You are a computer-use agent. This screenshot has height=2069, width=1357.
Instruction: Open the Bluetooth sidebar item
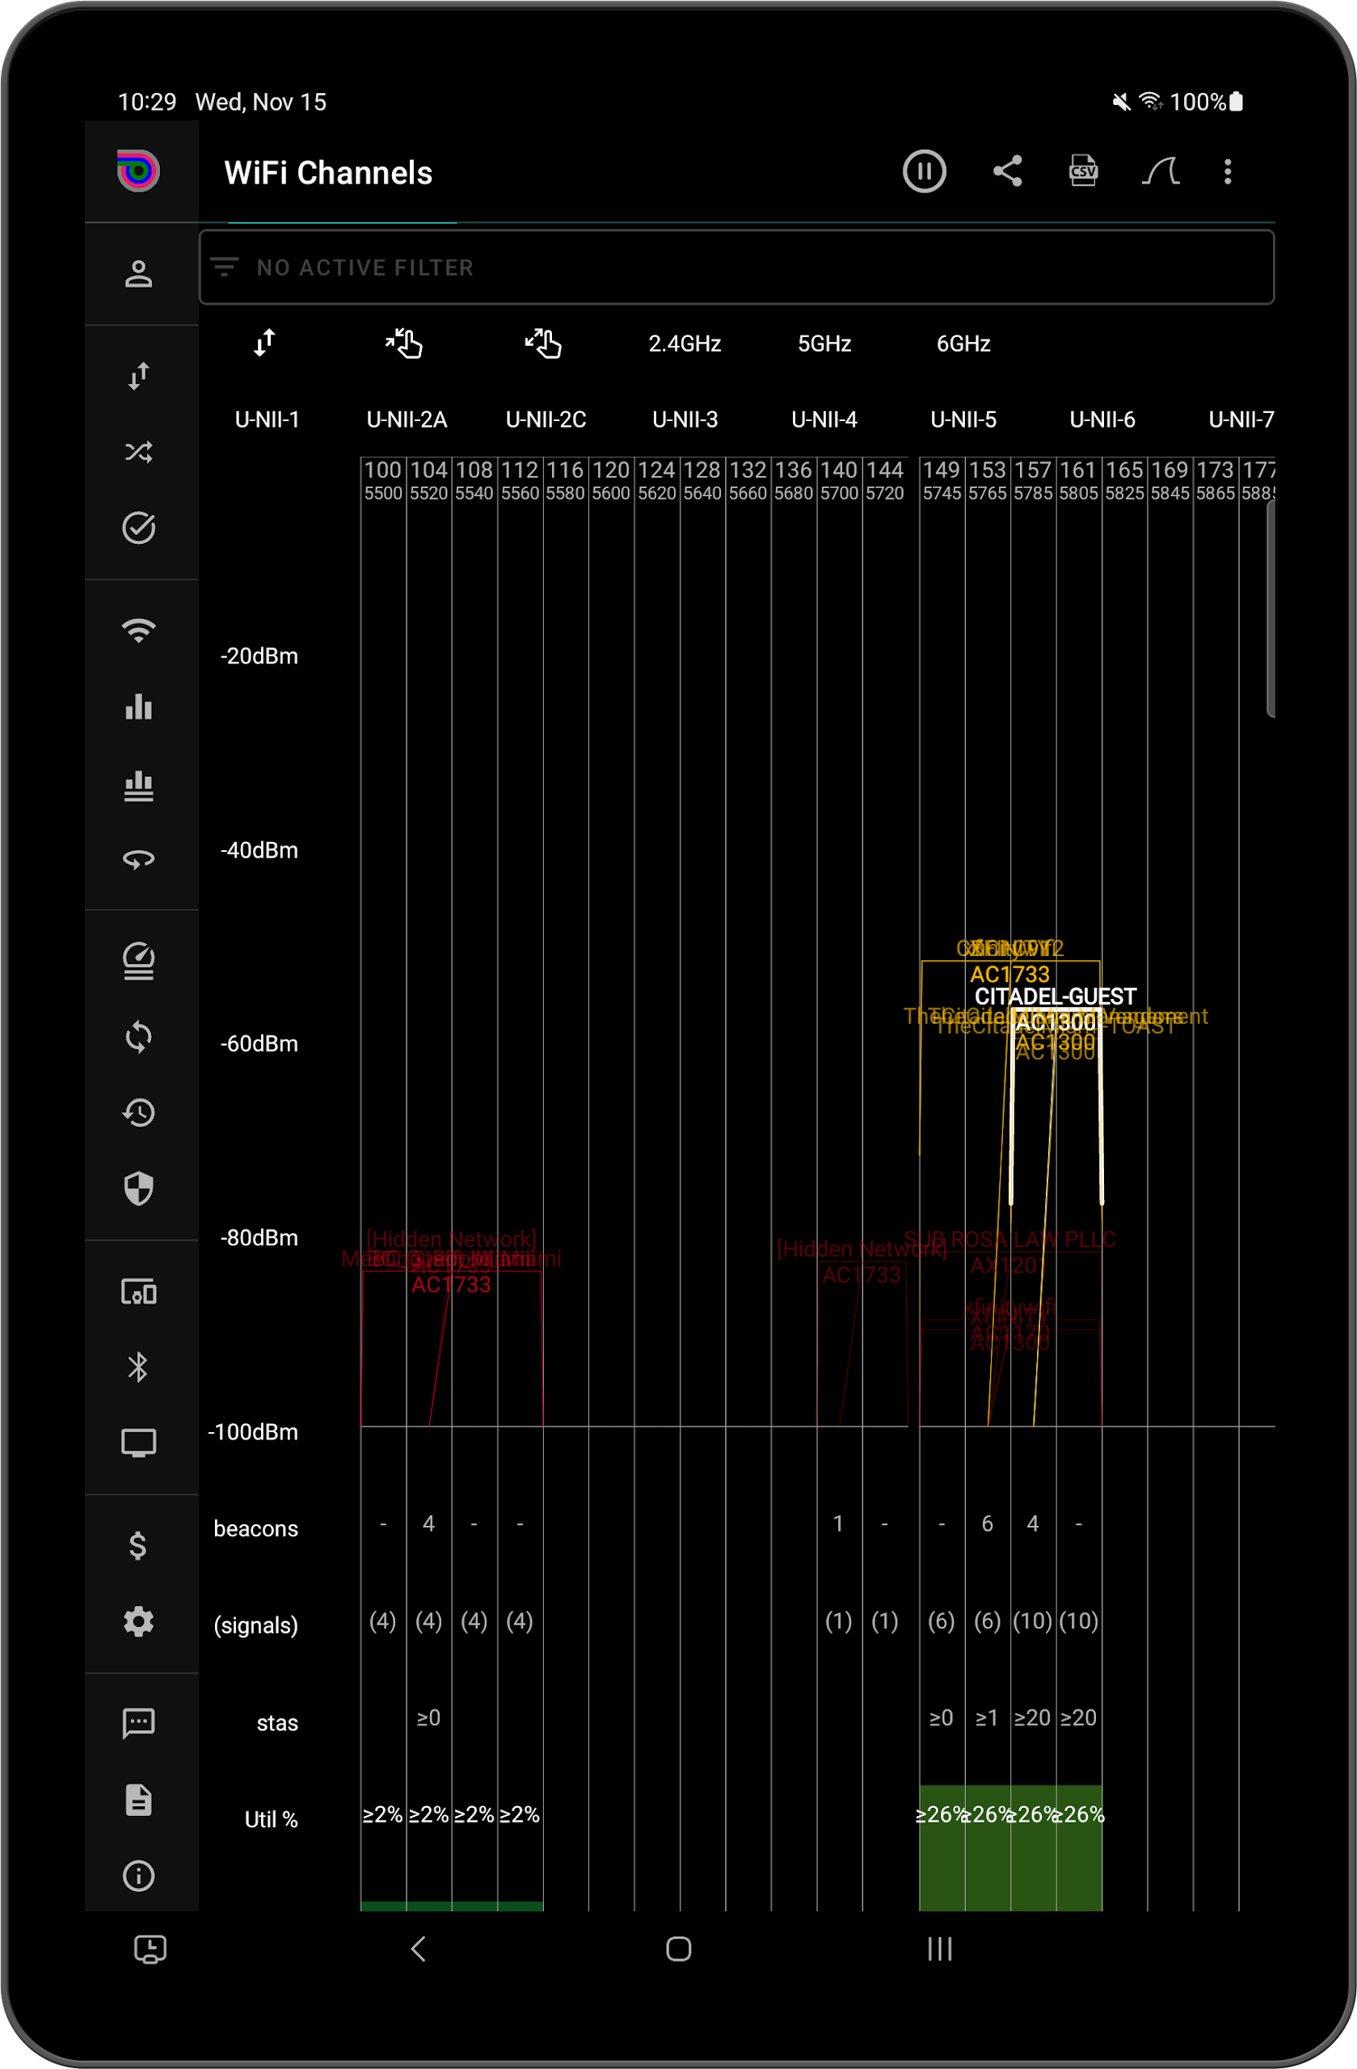(138, 1367)
